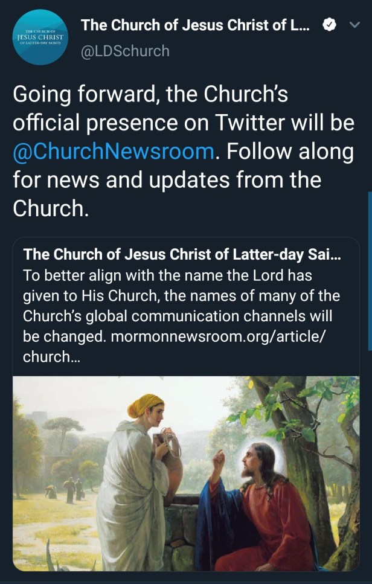
Task: Follow the @ChurchNewsroom mention link
Action: [114, 151]
